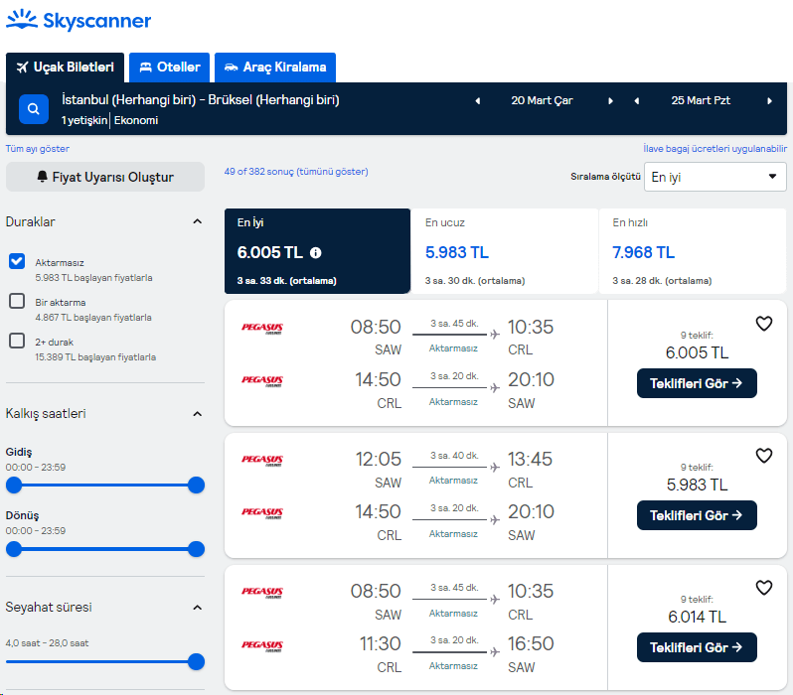Go to previous departure date before 20 Mart
The height and width of the screenshot is (695, 793).
coord(478,100)
